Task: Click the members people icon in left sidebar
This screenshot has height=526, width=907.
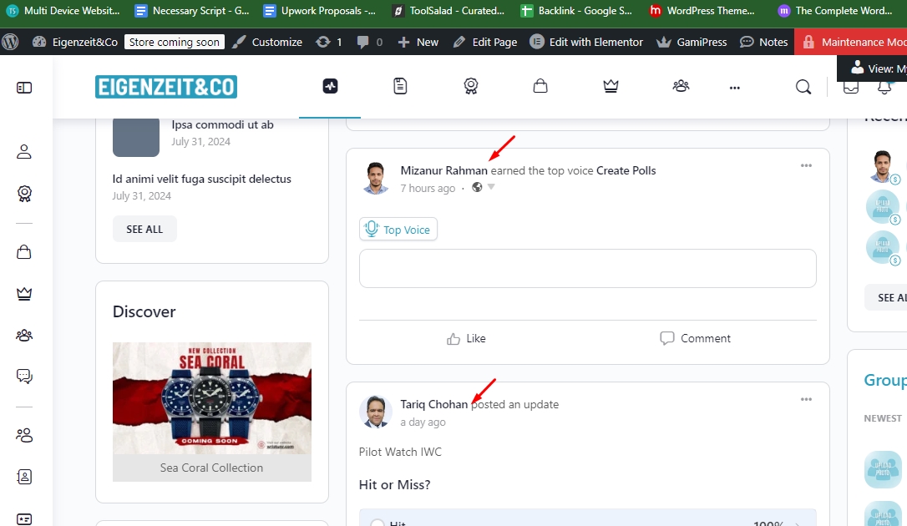Action: pos(24,435)
